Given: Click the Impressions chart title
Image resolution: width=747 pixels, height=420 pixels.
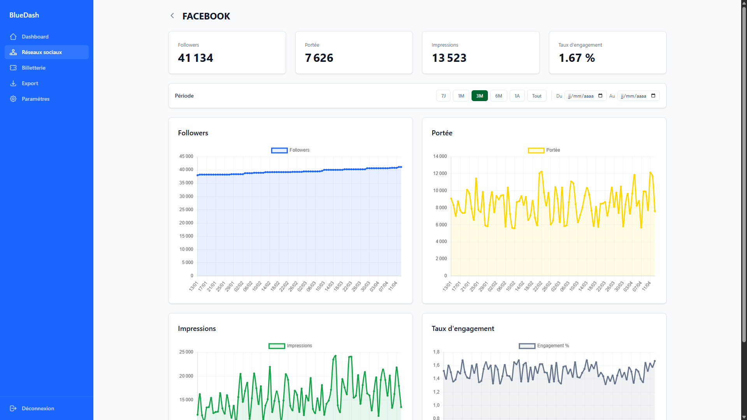Looking at the screenshot, I should pos(197,329).
